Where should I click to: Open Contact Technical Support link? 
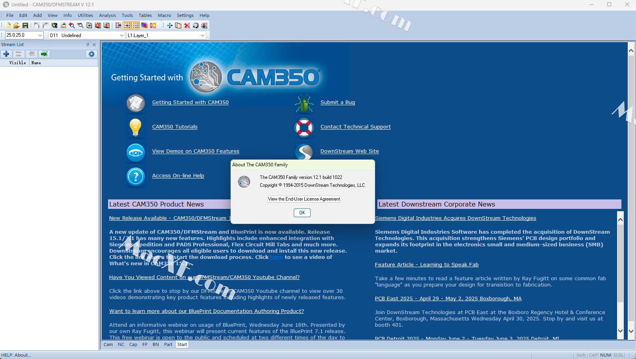click(x=356, y=127)
